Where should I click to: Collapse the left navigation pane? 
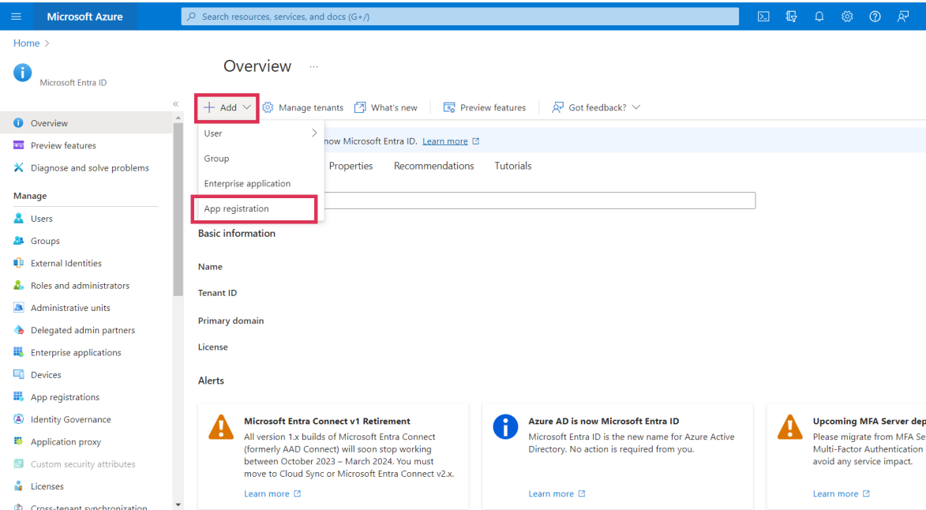175,103
